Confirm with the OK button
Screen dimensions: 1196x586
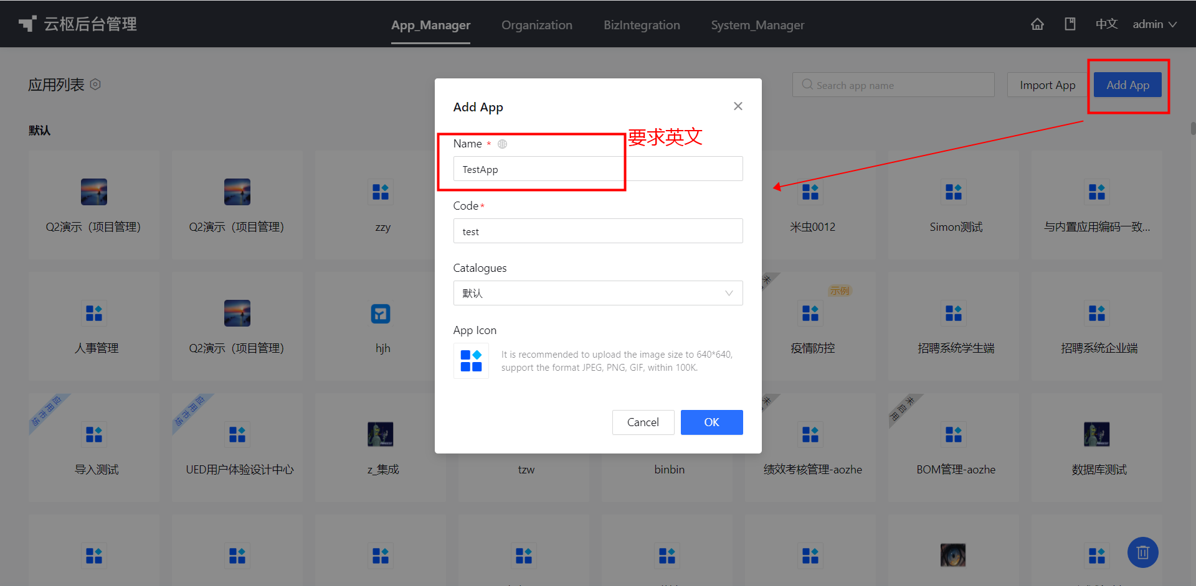[711, 422]
